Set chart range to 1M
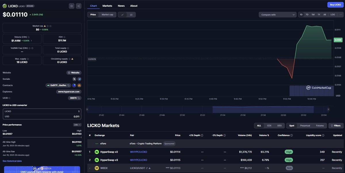The width and height of the screenshot is (345, 173). point(313,15)
